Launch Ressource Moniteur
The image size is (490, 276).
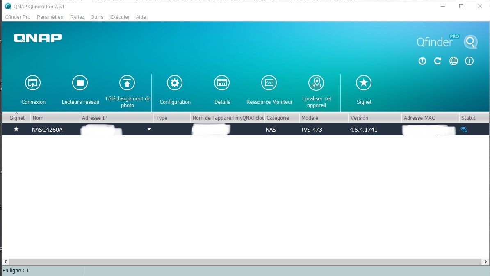(269, 83)
